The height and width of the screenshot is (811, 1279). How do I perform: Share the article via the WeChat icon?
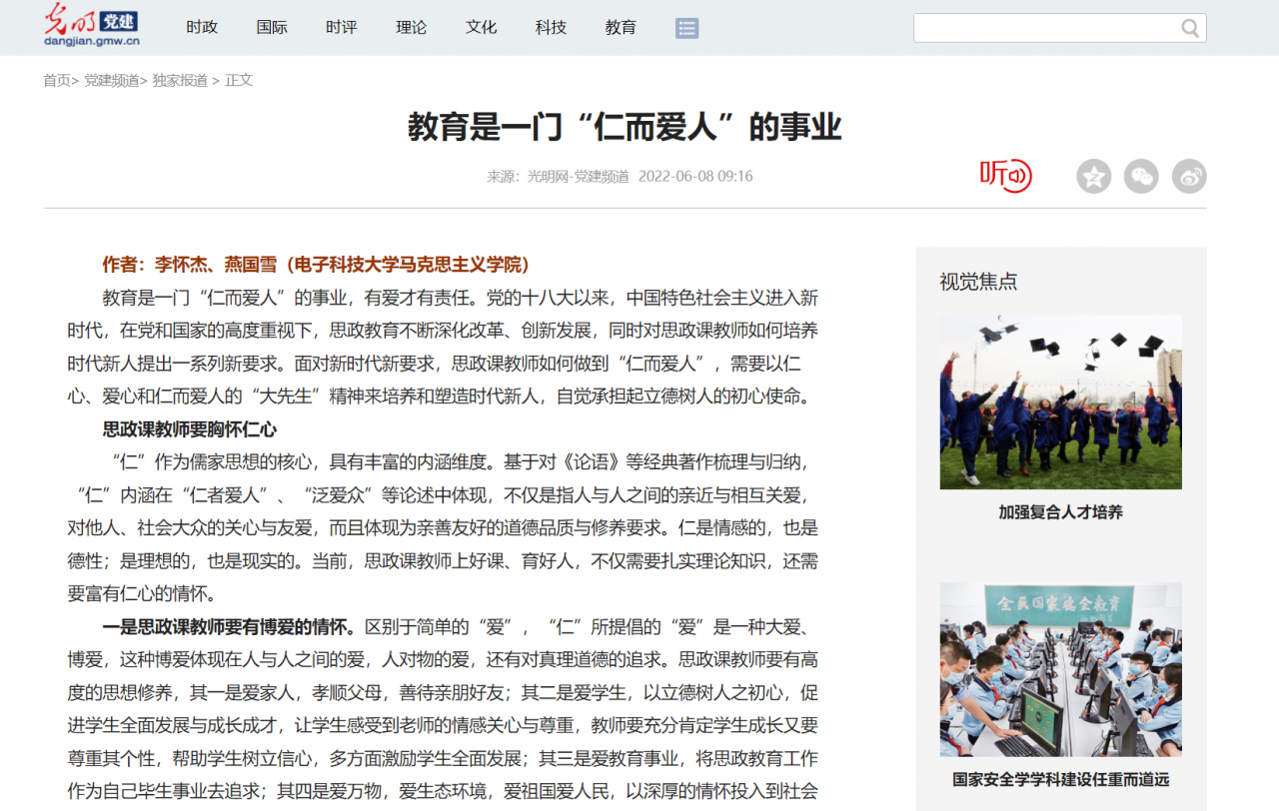point(1140,176)
